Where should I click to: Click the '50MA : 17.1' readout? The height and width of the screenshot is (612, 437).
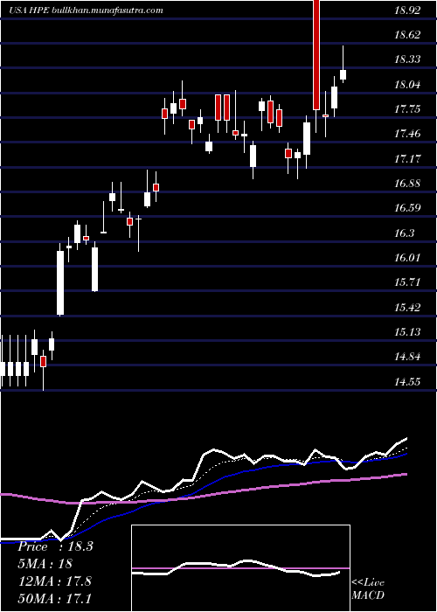click(54, 598)
